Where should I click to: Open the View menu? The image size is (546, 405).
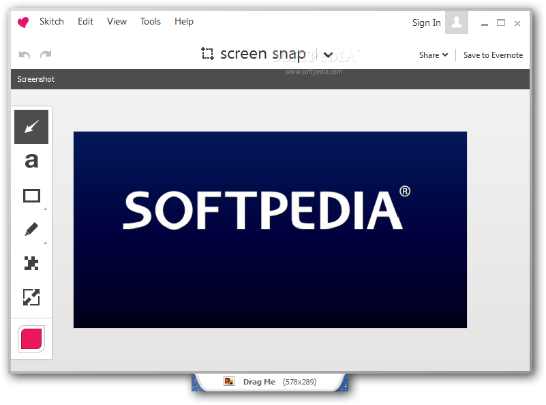[x=117, y=22]
